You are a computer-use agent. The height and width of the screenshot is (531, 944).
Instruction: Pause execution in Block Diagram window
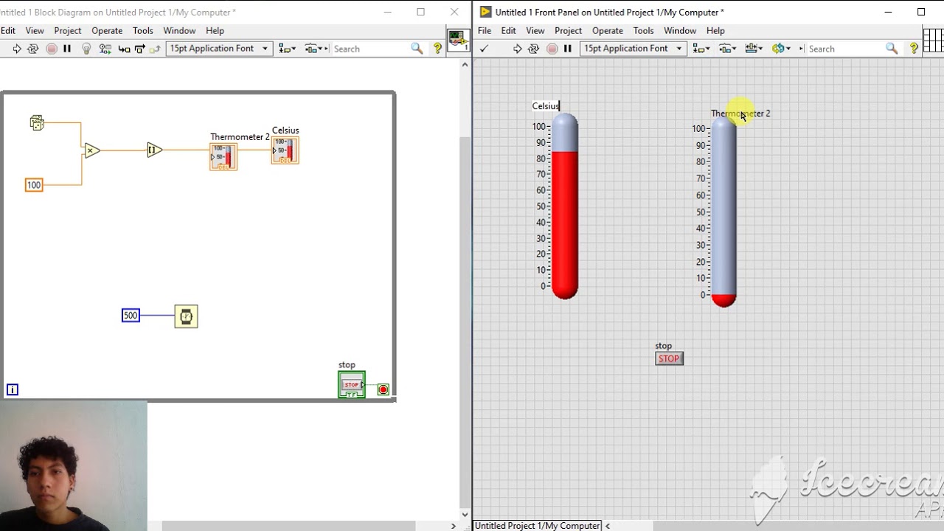click(67, 49)
